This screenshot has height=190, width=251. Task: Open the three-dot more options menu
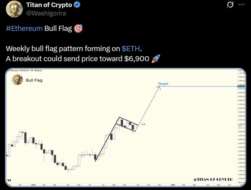[x=241, y=5]
